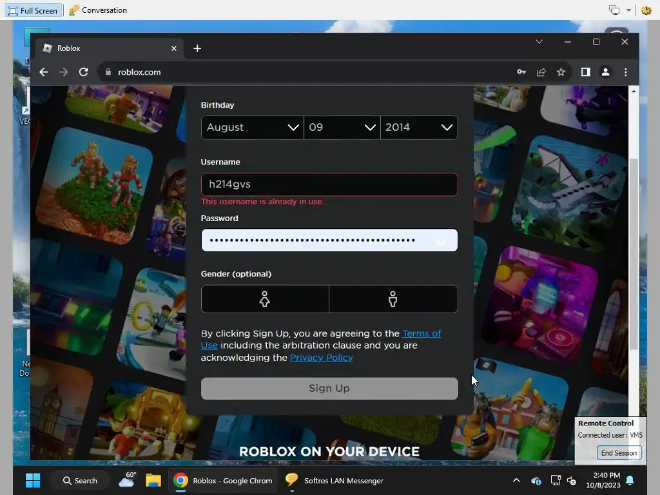Open the Chrome side panel
This screenshot has width=660, height=495.
click(585, 72)
